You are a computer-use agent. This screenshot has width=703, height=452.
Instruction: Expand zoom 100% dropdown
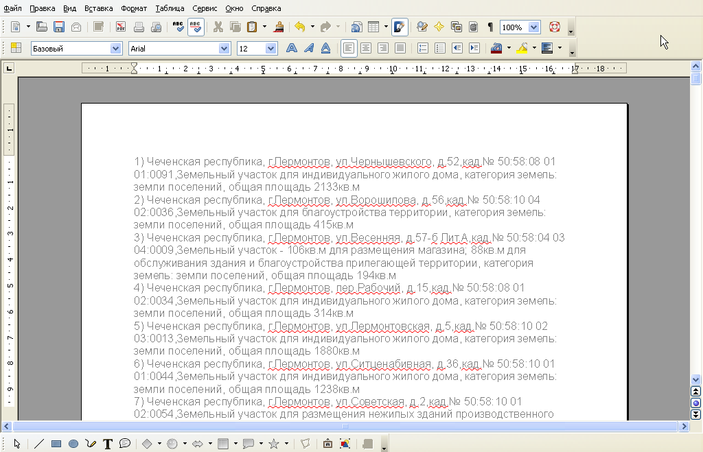coord(533,27)
